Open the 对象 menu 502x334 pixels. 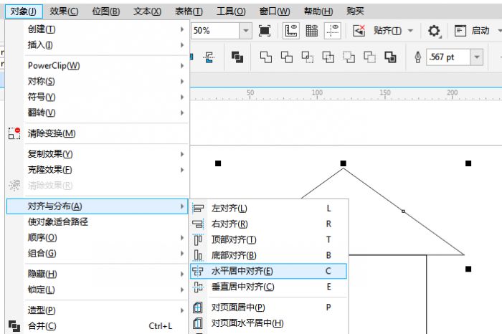coord(24,11)
